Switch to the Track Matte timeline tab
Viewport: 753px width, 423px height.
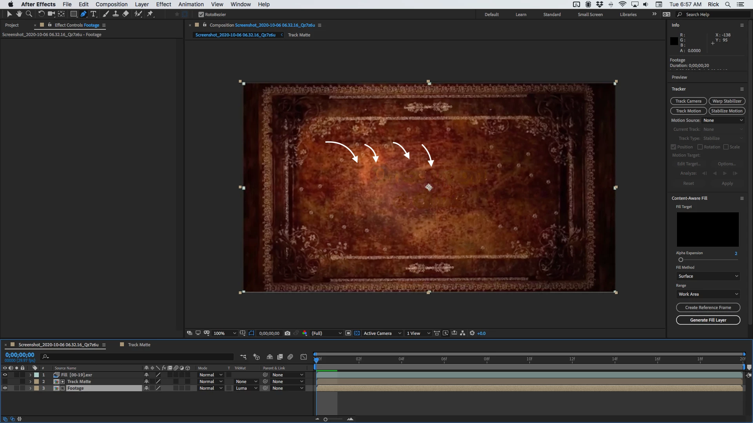(x=139, y=345)
